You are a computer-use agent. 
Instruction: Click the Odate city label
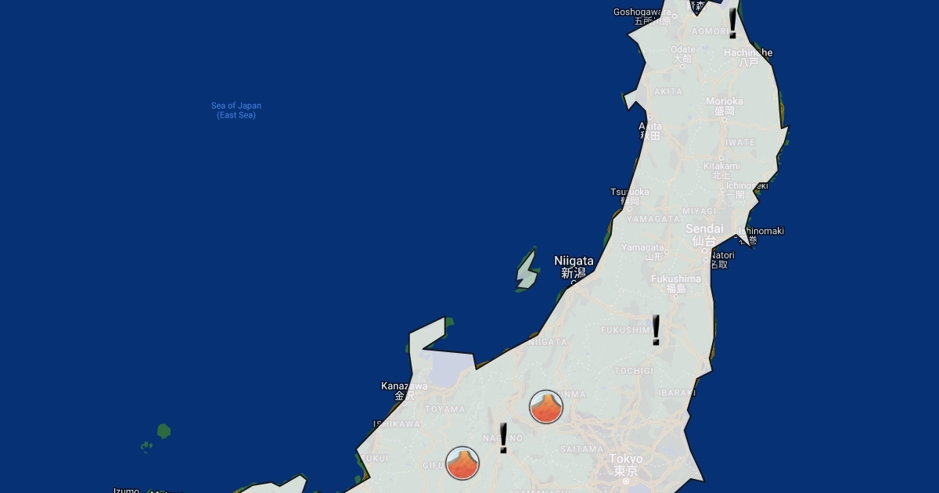[683, 49]
